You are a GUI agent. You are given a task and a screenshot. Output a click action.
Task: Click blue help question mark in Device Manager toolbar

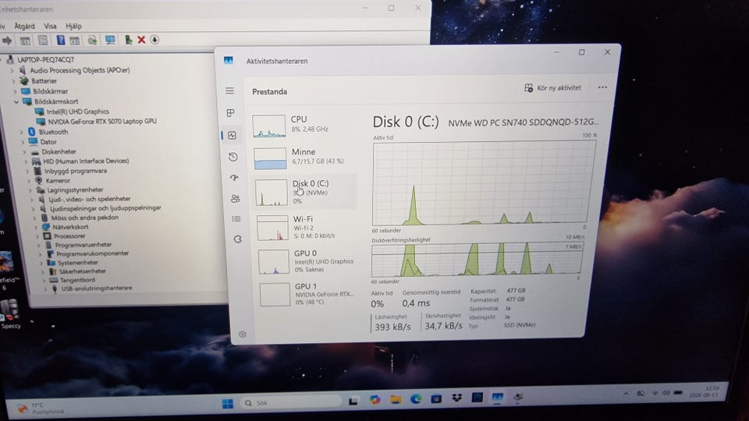pyautogui.click(x=61, y=40)
